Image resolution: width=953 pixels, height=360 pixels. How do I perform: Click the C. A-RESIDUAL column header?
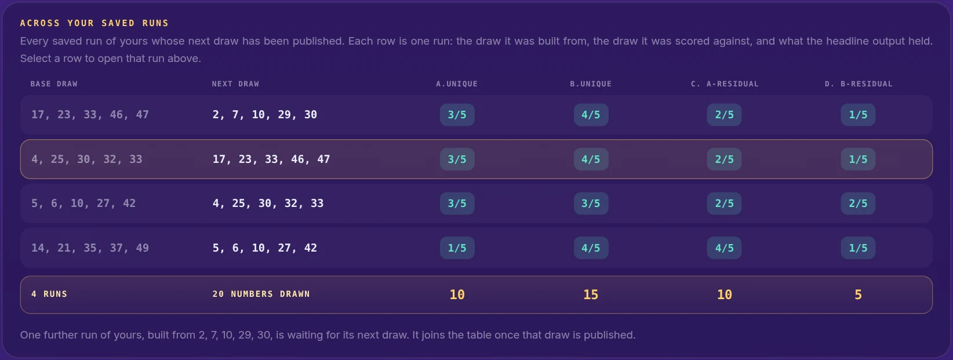click(x=725, y=84)
